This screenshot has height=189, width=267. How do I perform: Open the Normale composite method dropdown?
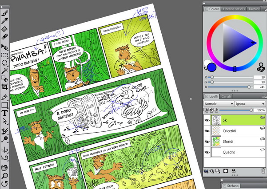pos(219,104)
